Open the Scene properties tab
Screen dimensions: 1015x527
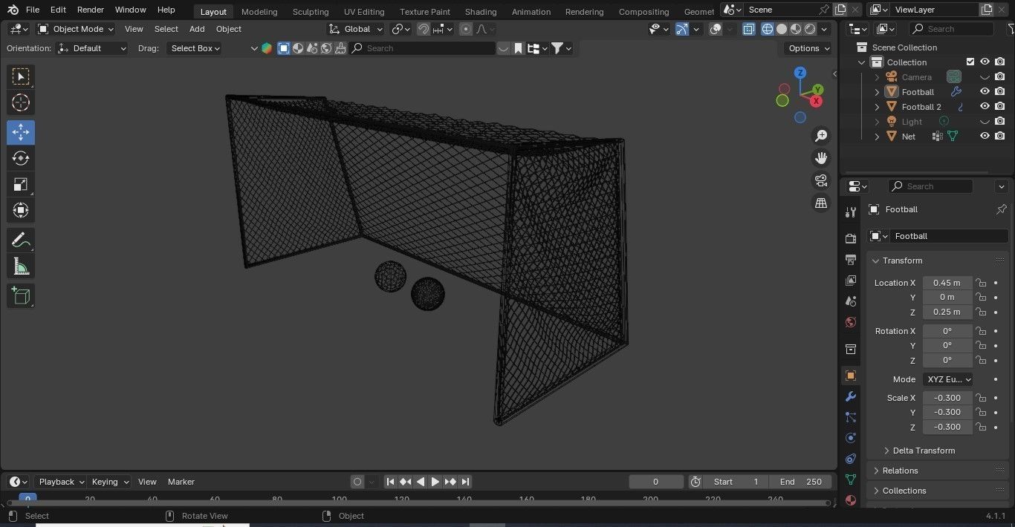(x=851, y=301)
